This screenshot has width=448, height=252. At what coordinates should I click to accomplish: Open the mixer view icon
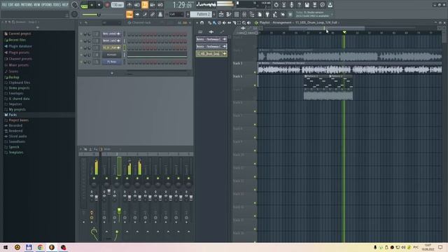coord(244,14)
